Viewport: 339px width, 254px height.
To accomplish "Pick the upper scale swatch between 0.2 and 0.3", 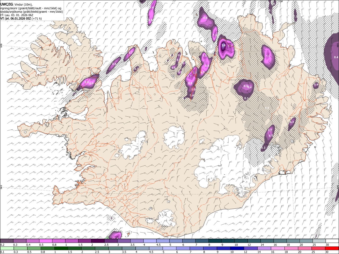I will click(x=7, y=241).
